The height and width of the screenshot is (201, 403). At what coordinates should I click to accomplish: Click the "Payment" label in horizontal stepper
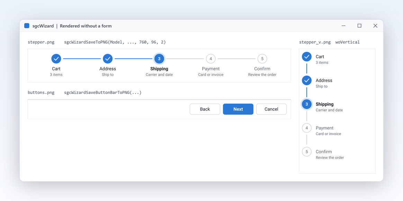coord(211,69)
